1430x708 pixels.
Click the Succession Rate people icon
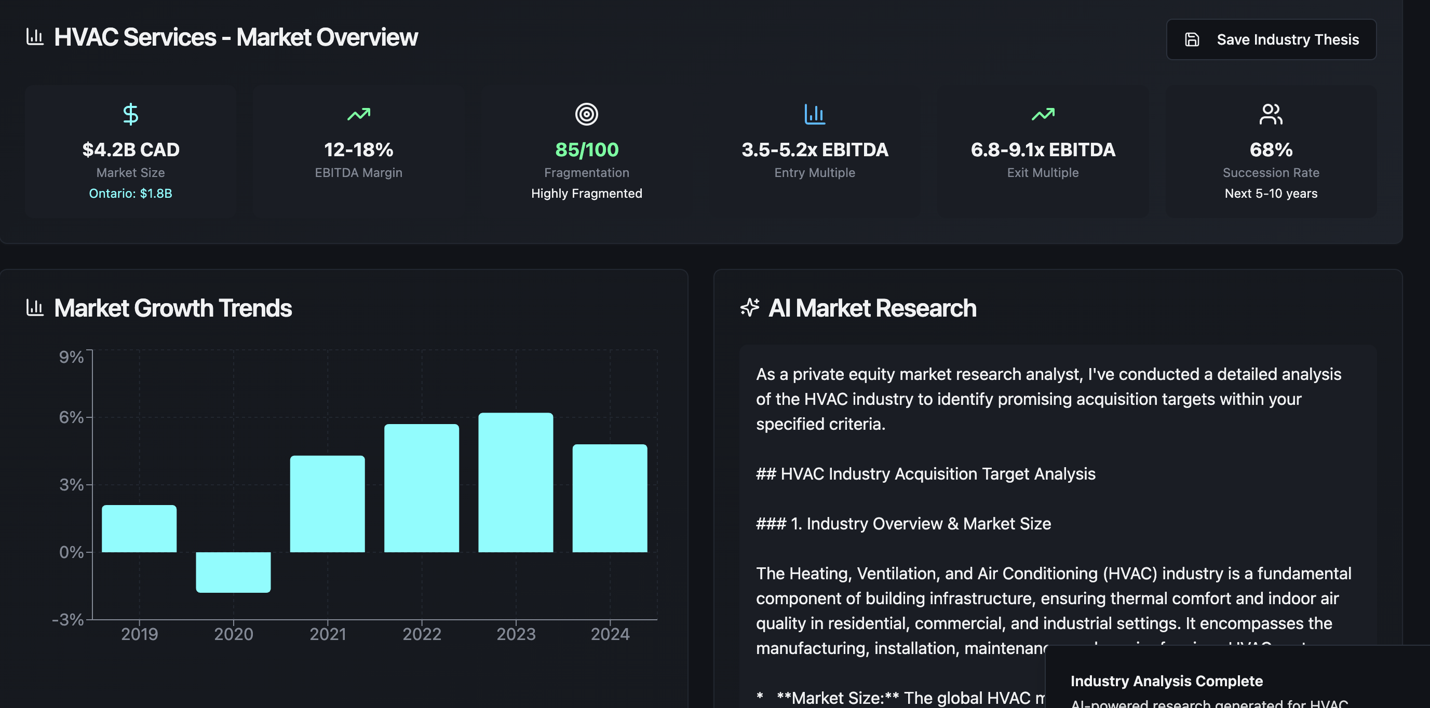(1271, 114)
